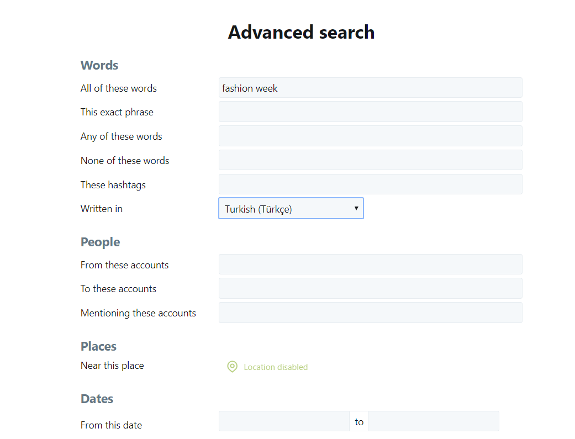Image resolution: width=575 pixels, height=439 pixels.
Task: Click the Dates section heading
Action: (x=97, y=399)
